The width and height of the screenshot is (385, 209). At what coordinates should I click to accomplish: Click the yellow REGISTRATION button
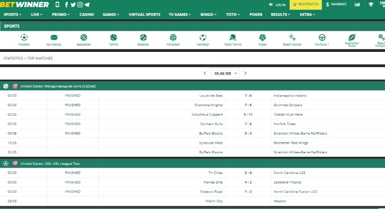tap(306, 5)
